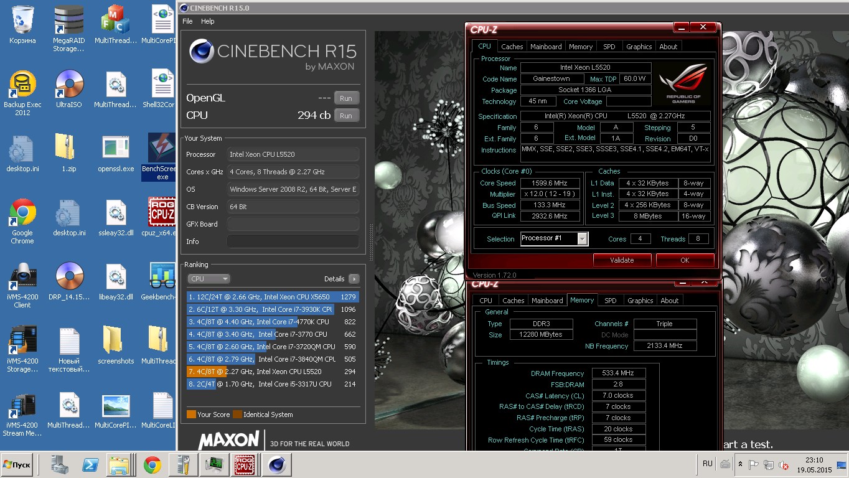Show hidden tray icons arrow
The width and height of the screenshot is (849, 478).
point(740,464)
